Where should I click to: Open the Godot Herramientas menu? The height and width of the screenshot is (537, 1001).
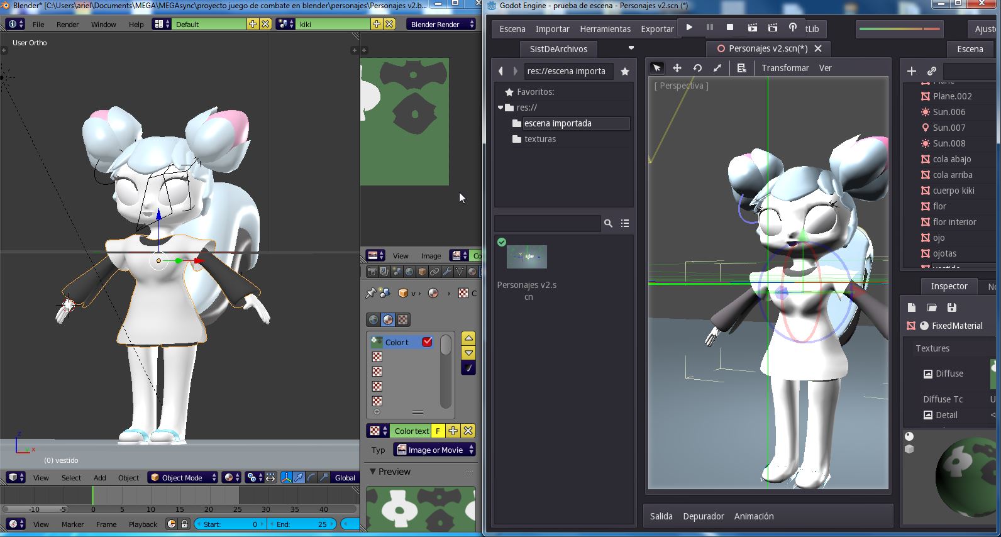(x=605, y=29)
